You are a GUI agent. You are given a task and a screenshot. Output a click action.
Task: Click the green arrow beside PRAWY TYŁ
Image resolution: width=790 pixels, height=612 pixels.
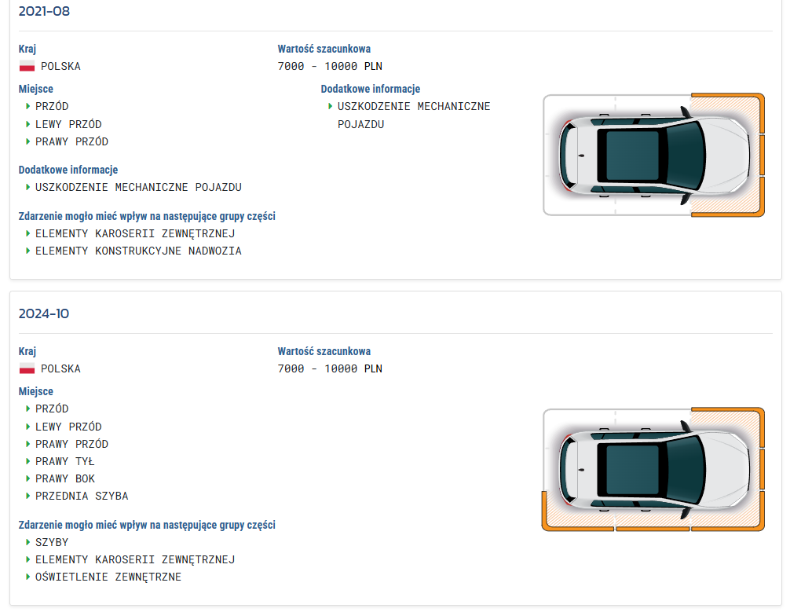pos(28,461)
